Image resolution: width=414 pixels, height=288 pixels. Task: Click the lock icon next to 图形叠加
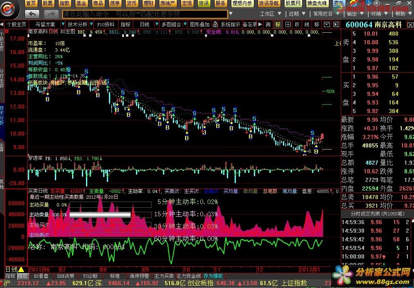tap(215, 25)
